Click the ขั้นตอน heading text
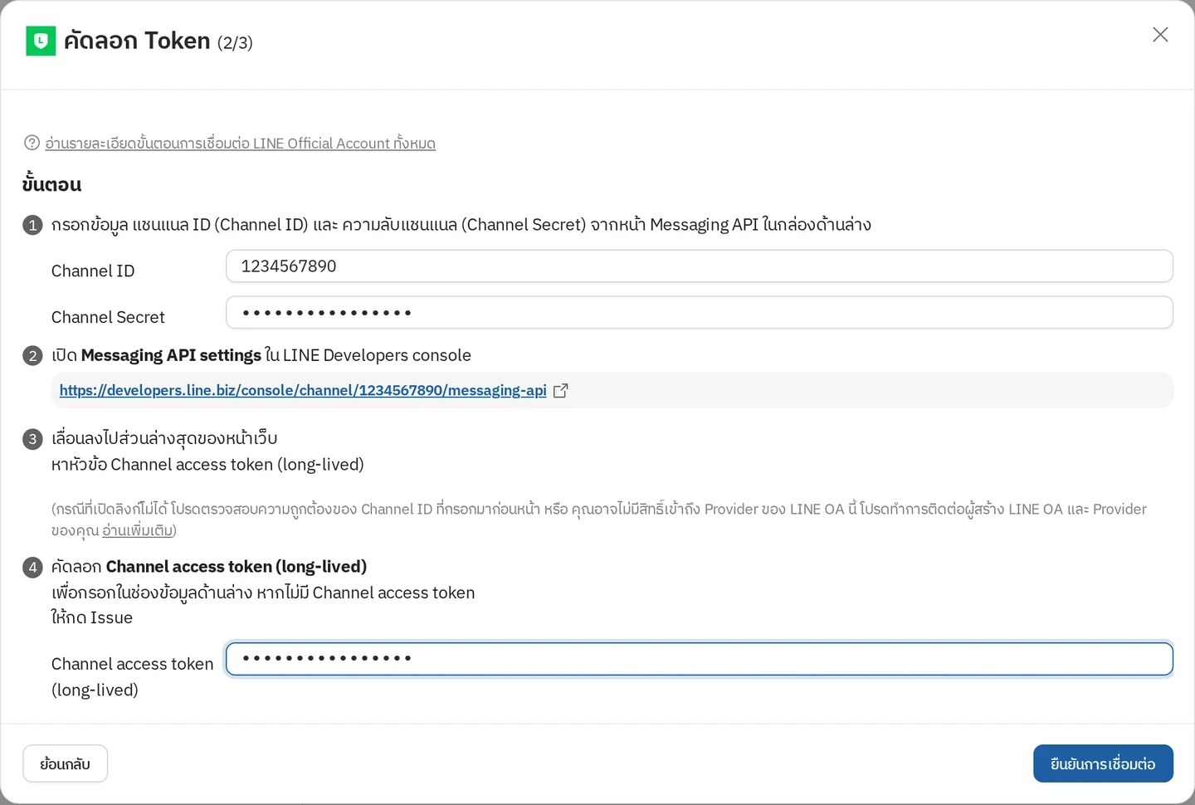Screen dimensions: 1195x805 (x=51, y=183)
